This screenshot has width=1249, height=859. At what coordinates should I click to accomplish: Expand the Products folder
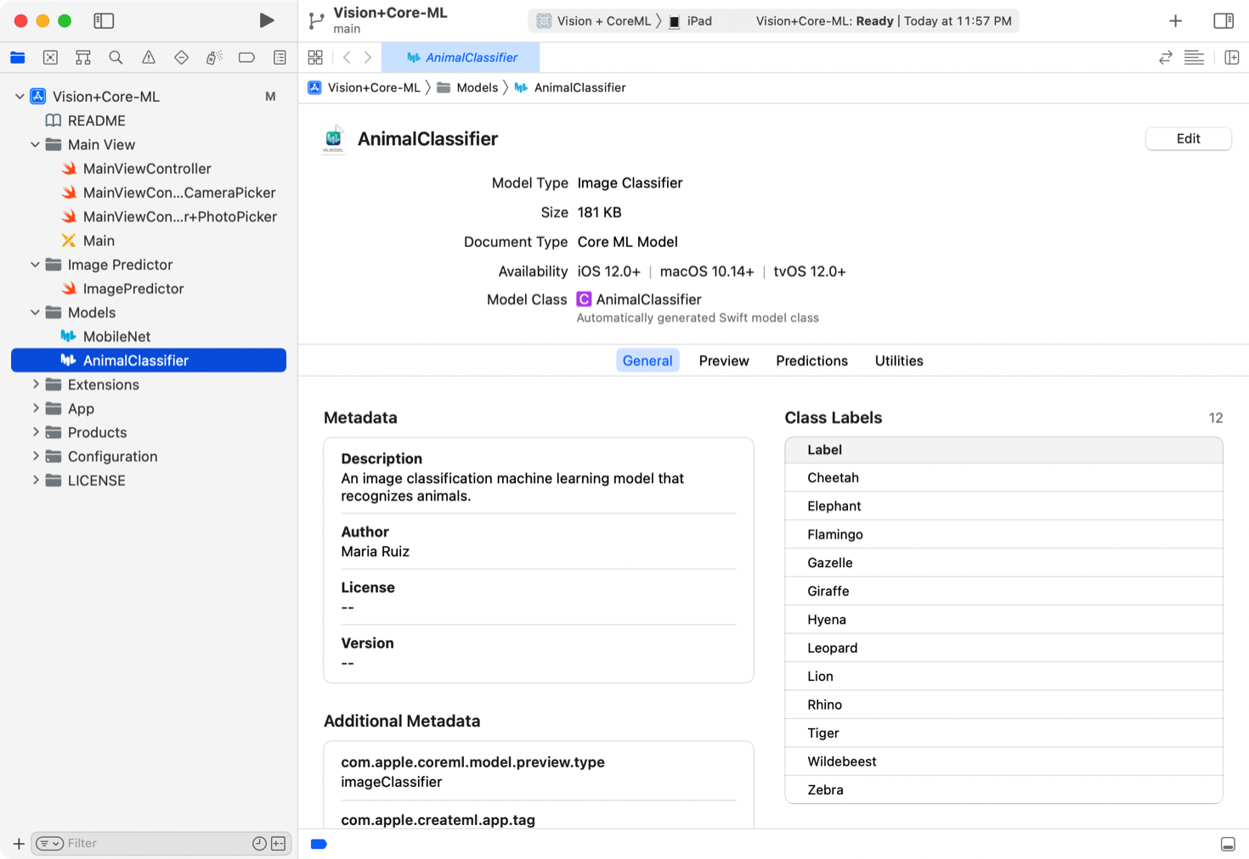coord(36,432)
